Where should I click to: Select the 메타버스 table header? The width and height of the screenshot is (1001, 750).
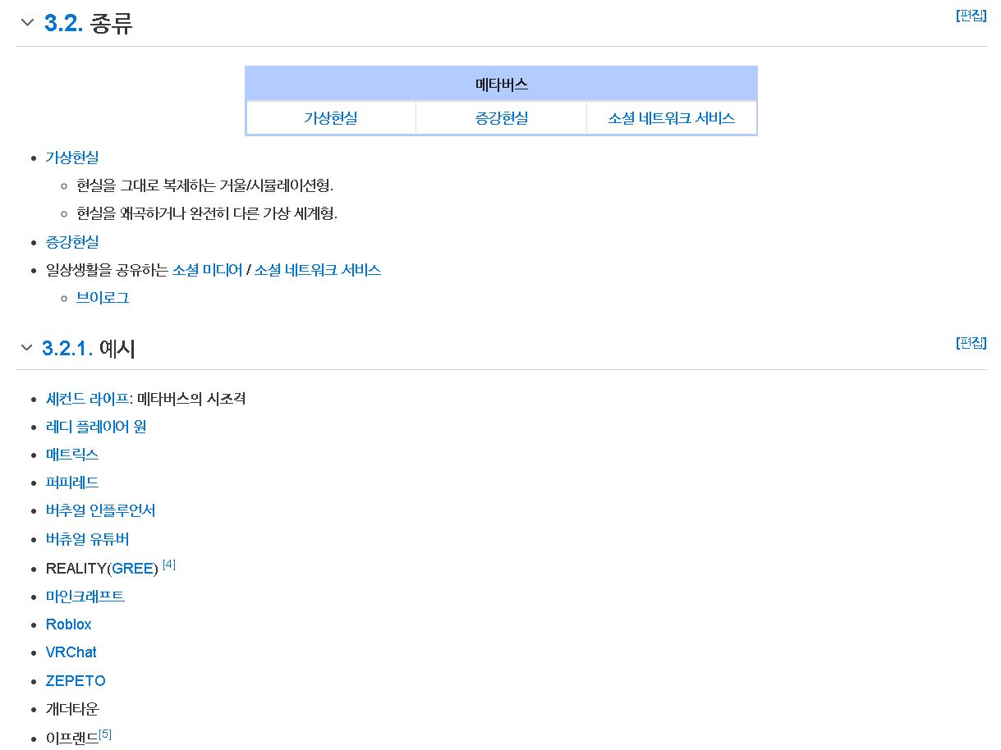501,84
